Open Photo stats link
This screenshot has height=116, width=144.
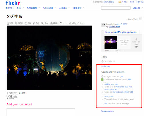[109, 96]
